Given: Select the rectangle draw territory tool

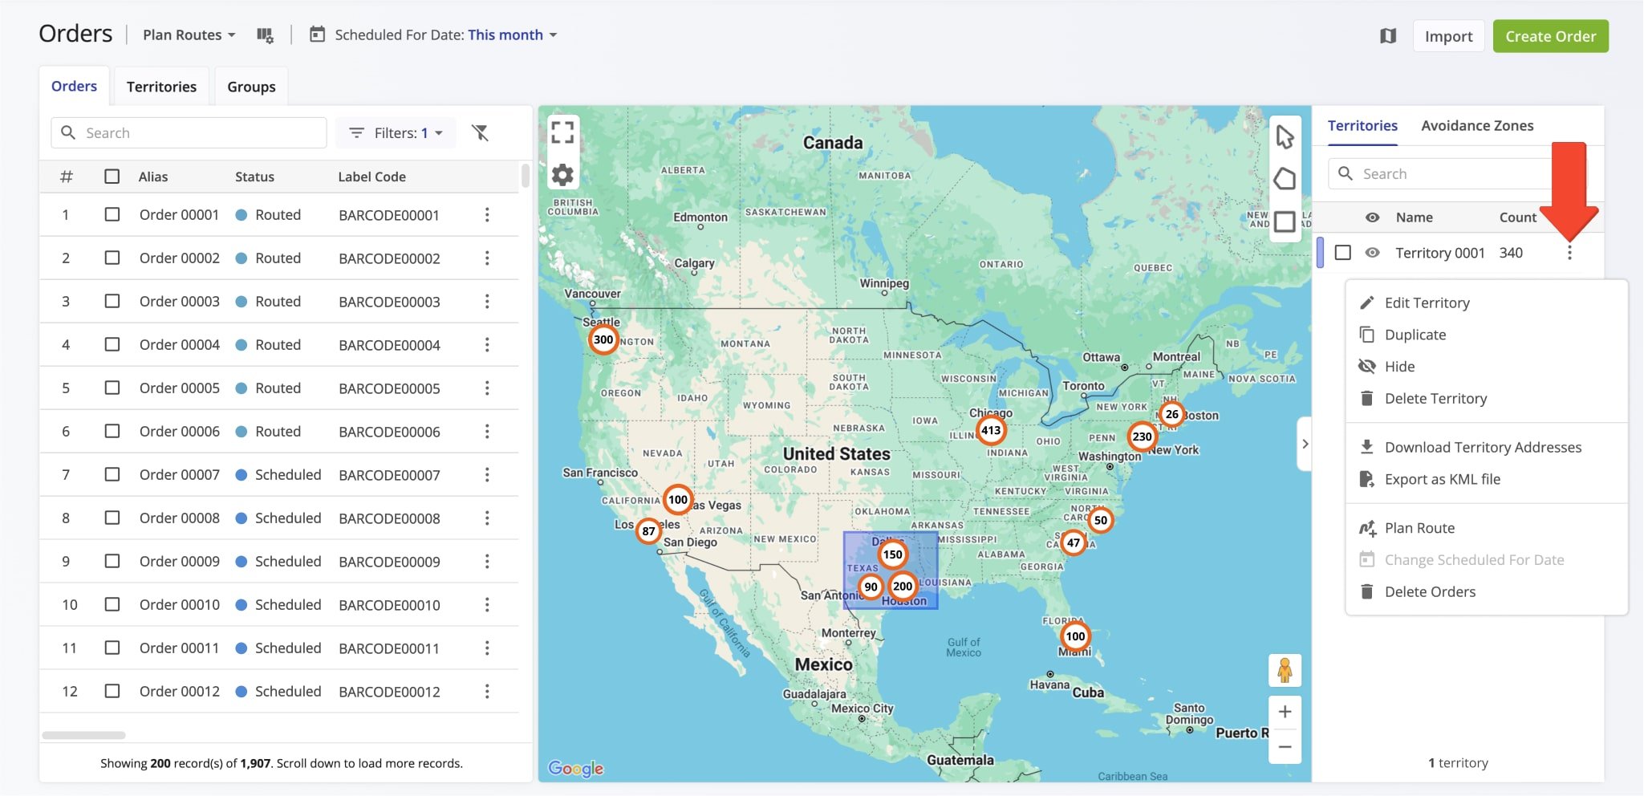Looking at the screenshot, I should tap(1285, 221).
